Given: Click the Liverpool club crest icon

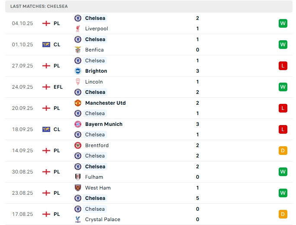Looking at the screenshot, I should point(78,29).
